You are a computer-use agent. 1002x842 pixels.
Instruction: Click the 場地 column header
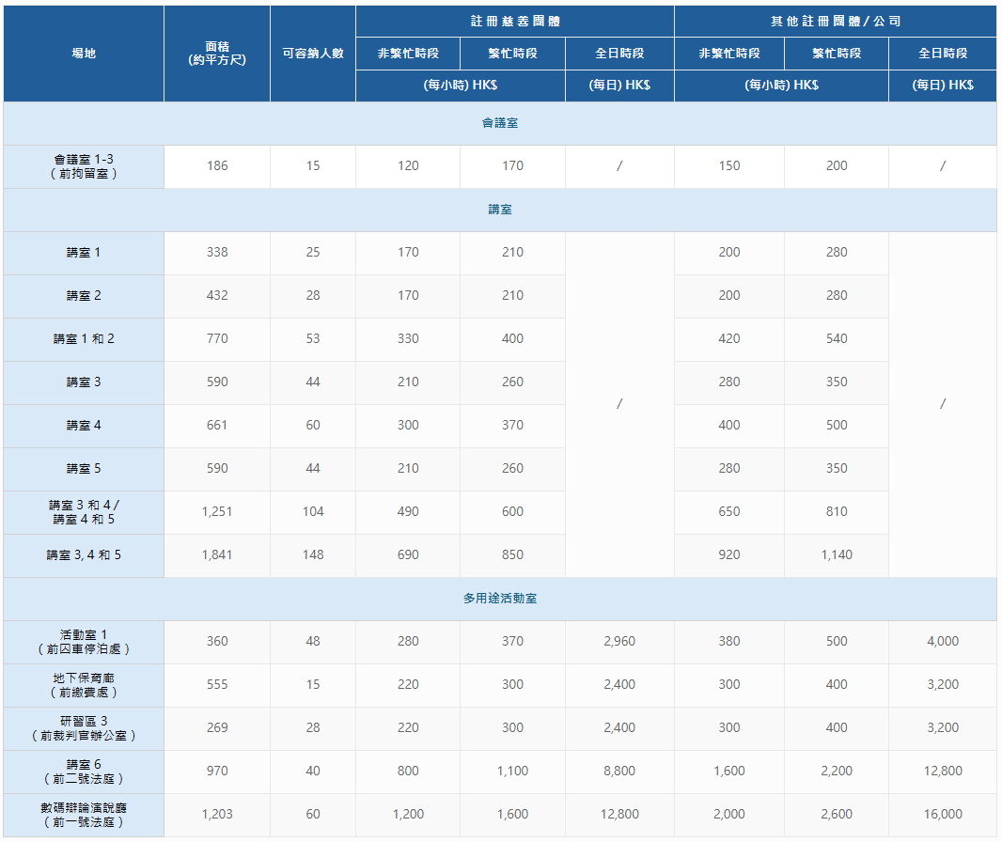click(84, 54)
